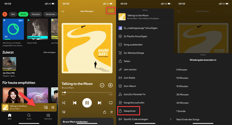Viewport: 232px width, 125px height.
Task: Tap the artist icon in the menu
Action: 120,94
